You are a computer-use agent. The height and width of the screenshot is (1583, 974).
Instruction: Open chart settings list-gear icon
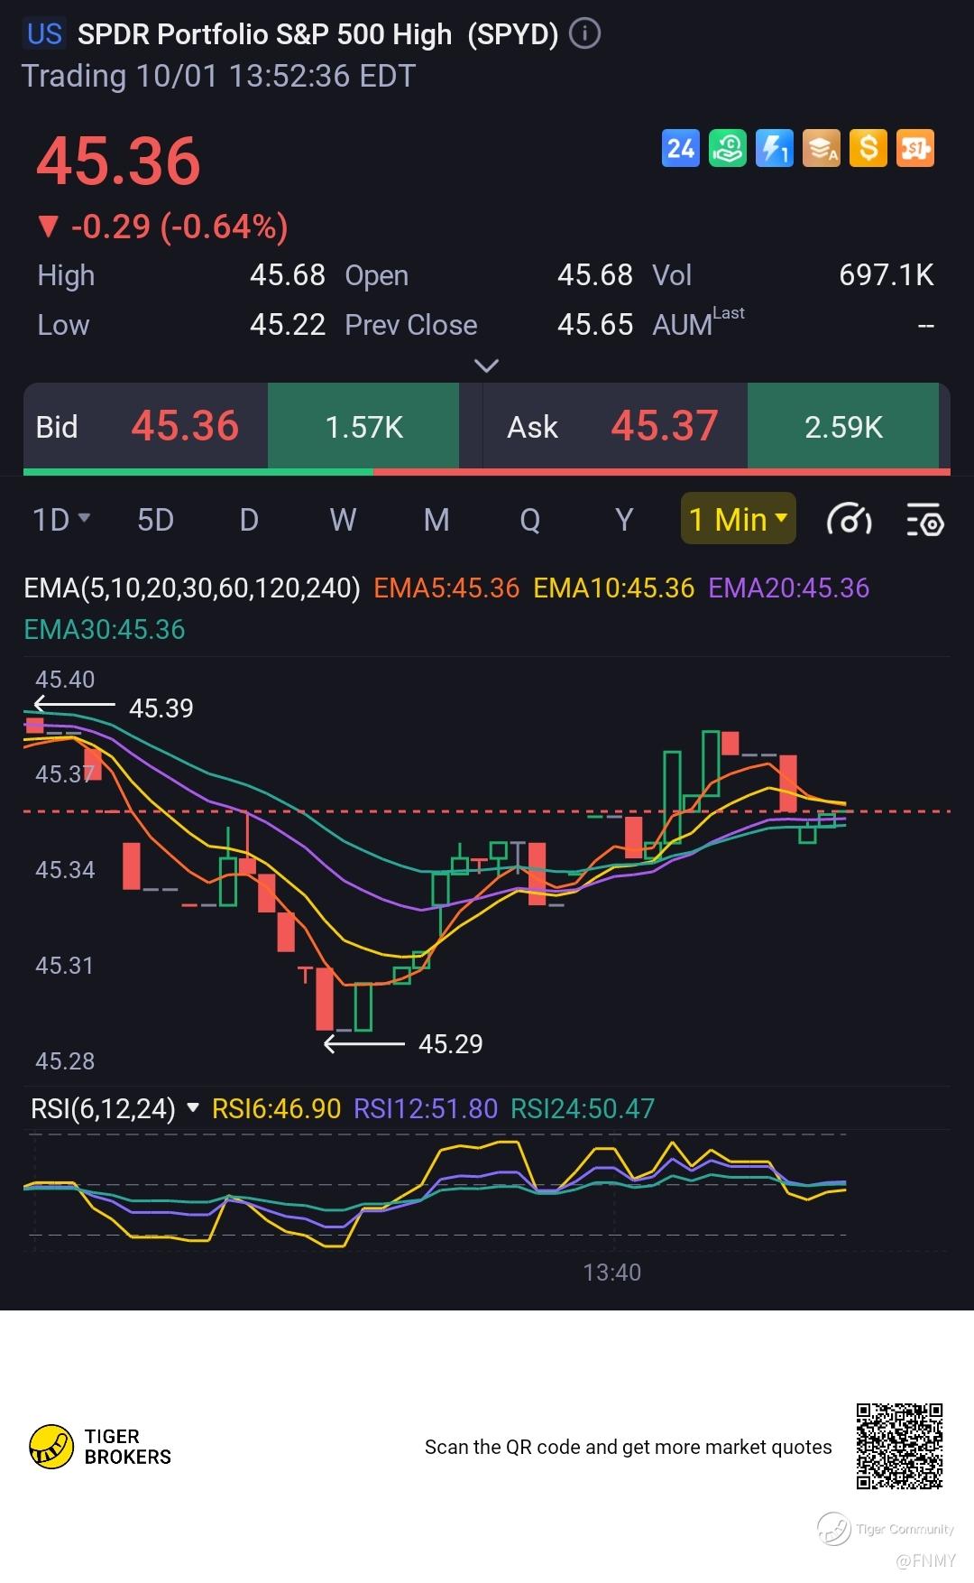coord(924,520)
